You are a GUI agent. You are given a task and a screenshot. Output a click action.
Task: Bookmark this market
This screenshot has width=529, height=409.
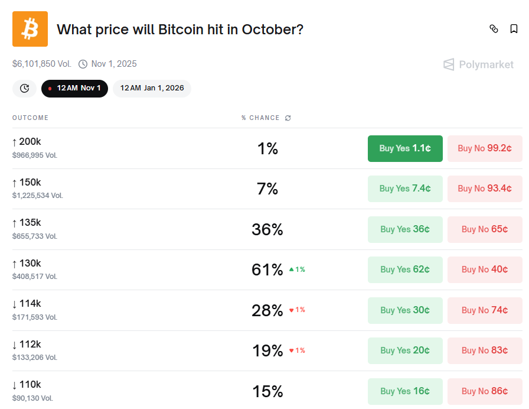click(514, 29)
